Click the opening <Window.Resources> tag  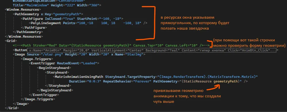[23, 9]
